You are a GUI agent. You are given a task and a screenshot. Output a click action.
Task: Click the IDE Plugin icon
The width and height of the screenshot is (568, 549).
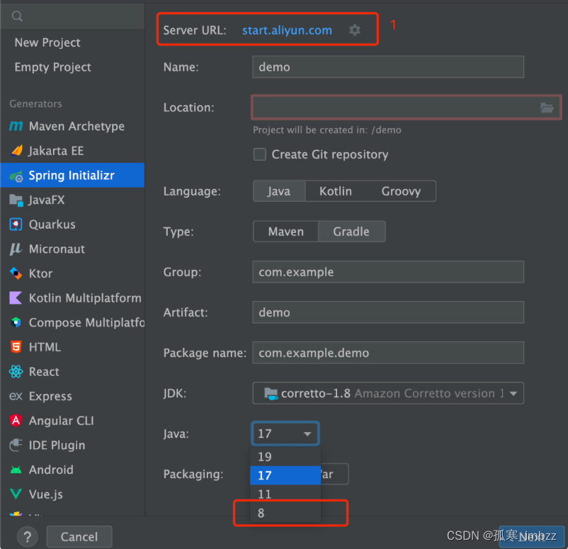coord(16,445)
